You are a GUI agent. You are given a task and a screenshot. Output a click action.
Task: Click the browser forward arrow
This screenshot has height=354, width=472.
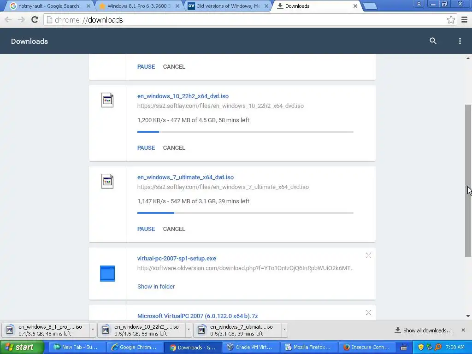click(21, 20)
